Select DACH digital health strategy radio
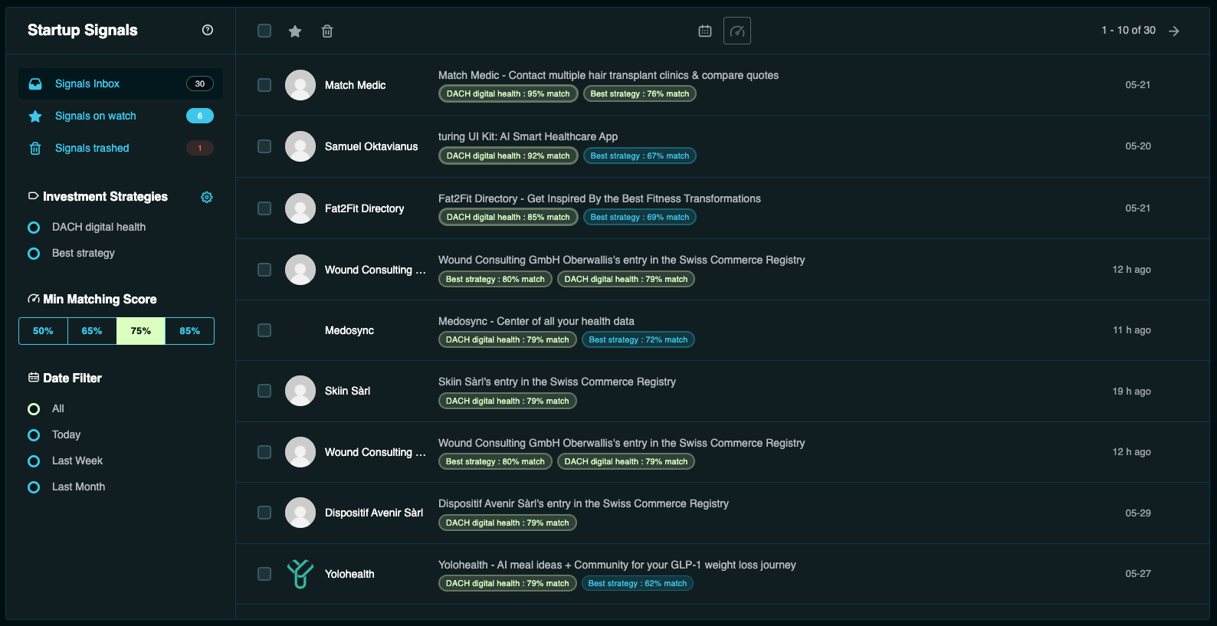 tap(34, 228)
